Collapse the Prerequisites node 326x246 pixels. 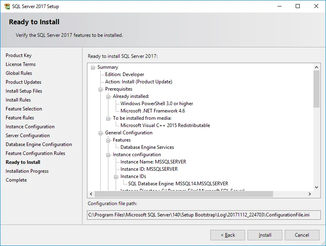100,89
